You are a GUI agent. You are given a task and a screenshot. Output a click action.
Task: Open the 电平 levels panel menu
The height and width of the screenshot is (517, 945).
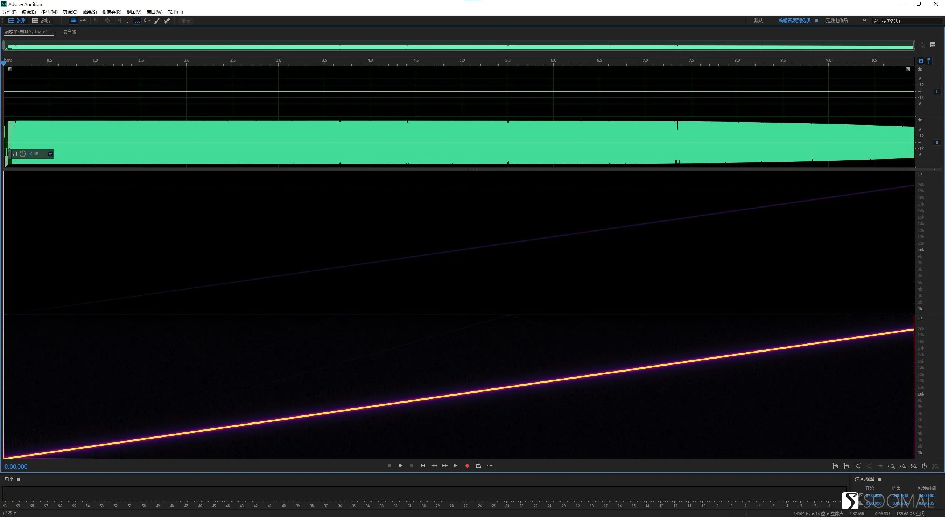19,479
